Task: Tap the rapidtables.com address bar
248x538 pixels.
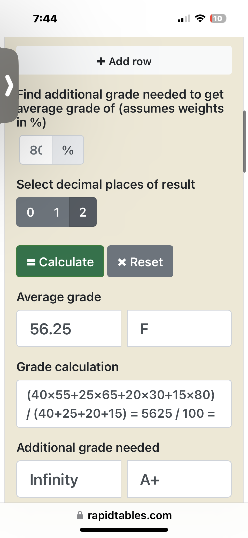Action: tap(124, 515)
